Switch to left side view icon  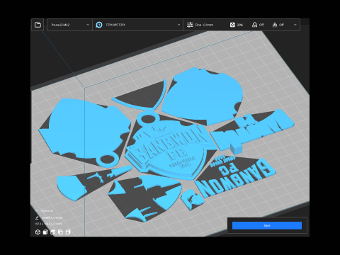(x=60, y=232)
